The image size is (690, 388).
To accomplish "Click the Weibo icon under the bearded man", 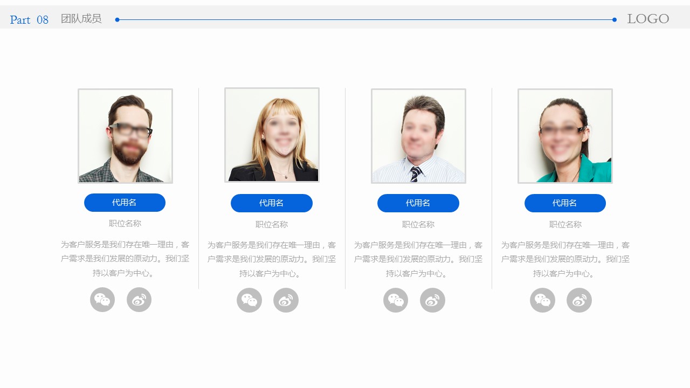I will click(x=139, y=300).
